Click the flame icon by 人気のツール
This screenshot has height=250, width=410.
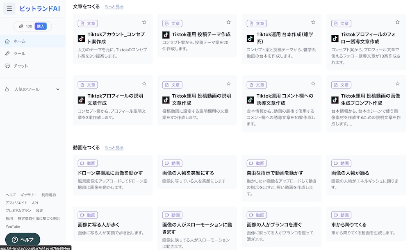(7, 89)
